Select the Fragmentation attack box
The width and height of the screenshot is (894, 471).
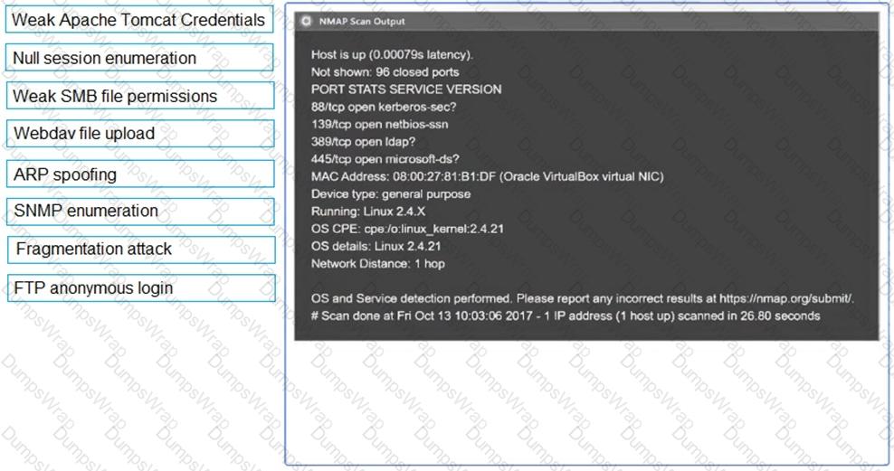tap(139, 250)
